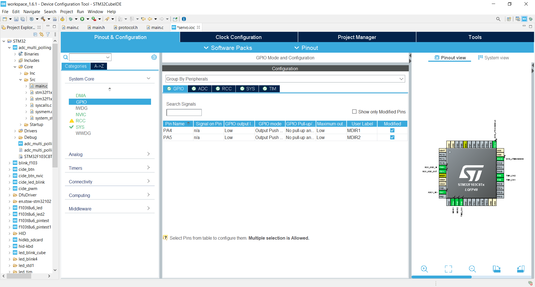535x287 pixels.
Task: Open the categories settings gear icon
Action: [154, 57]
